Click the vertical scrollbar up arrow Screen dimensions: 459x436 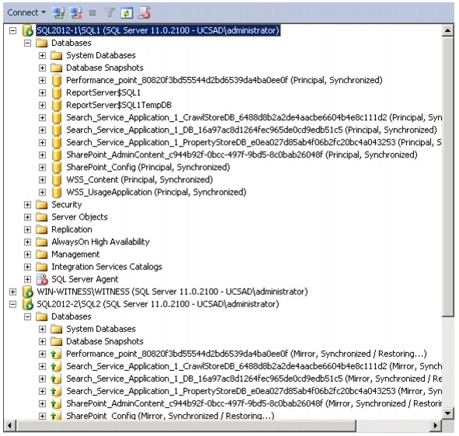[x=448, y=30]
